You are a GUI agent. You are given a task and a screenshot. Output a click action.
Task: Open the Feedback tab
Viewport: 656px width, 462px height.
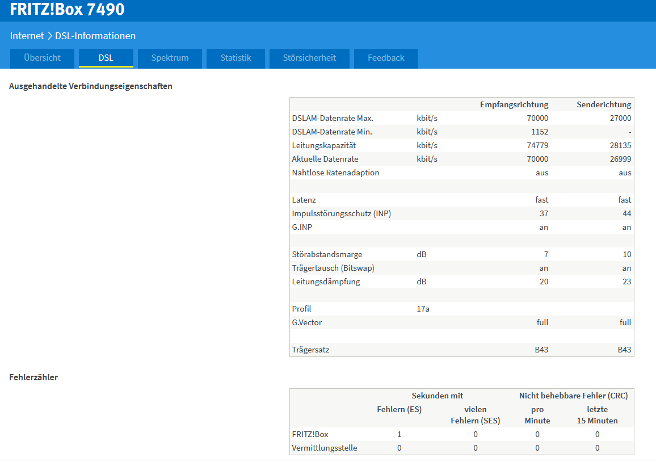point(386,58)
